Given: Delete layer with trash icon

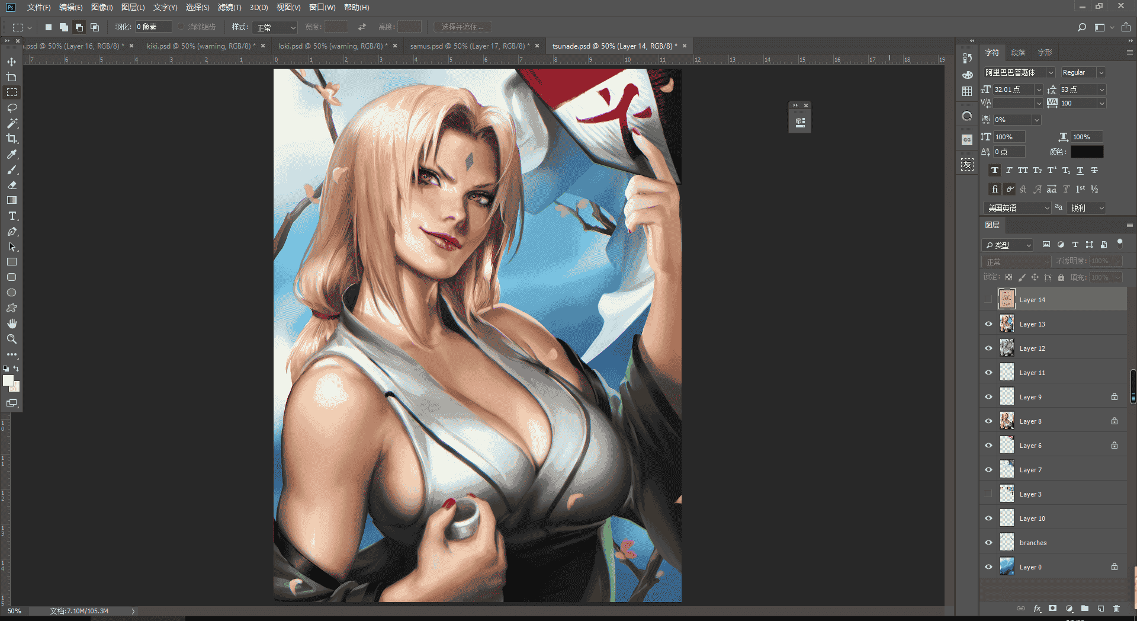Looking at the screenshot, I should (x=1117, y=609).
